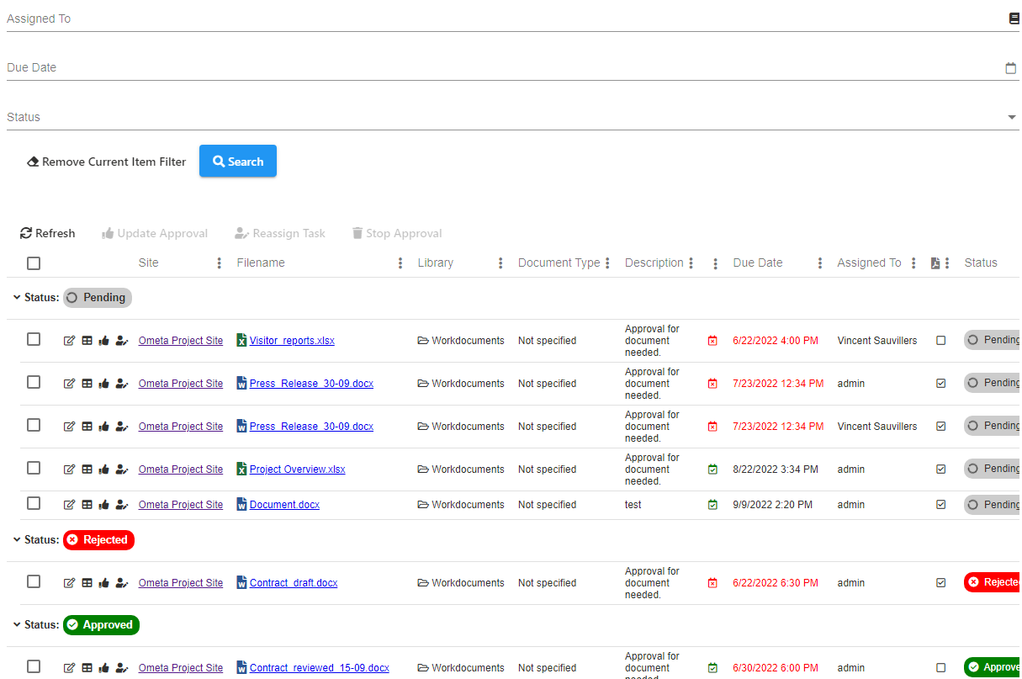Screen dimensions: 1022x679
Task: Collapse the Approved status group
Action: (17, 625)
